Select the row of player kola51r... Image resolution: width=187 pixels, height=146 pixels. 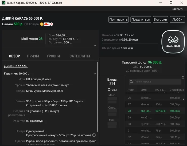point(154,117)
